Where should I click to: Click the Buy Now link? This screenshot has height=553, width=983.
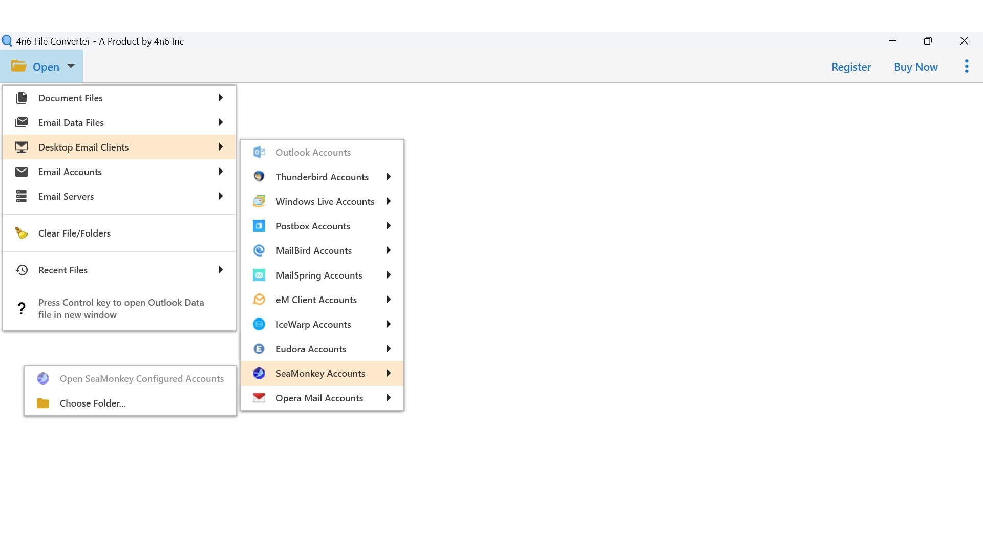click(916, 67)
